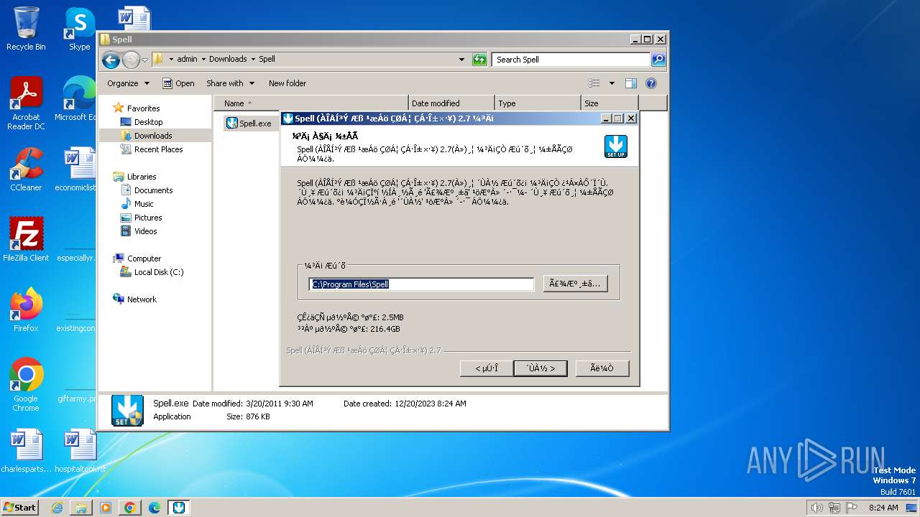
Task: Open Pictures library
Action: point(148,218)
